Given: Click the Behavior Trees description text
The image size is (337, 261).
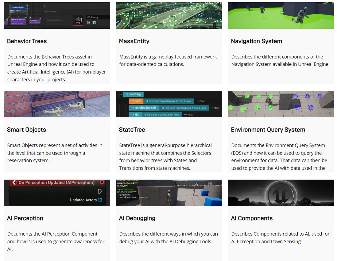Looking at the screenshot, I should [x=56, y=68].
